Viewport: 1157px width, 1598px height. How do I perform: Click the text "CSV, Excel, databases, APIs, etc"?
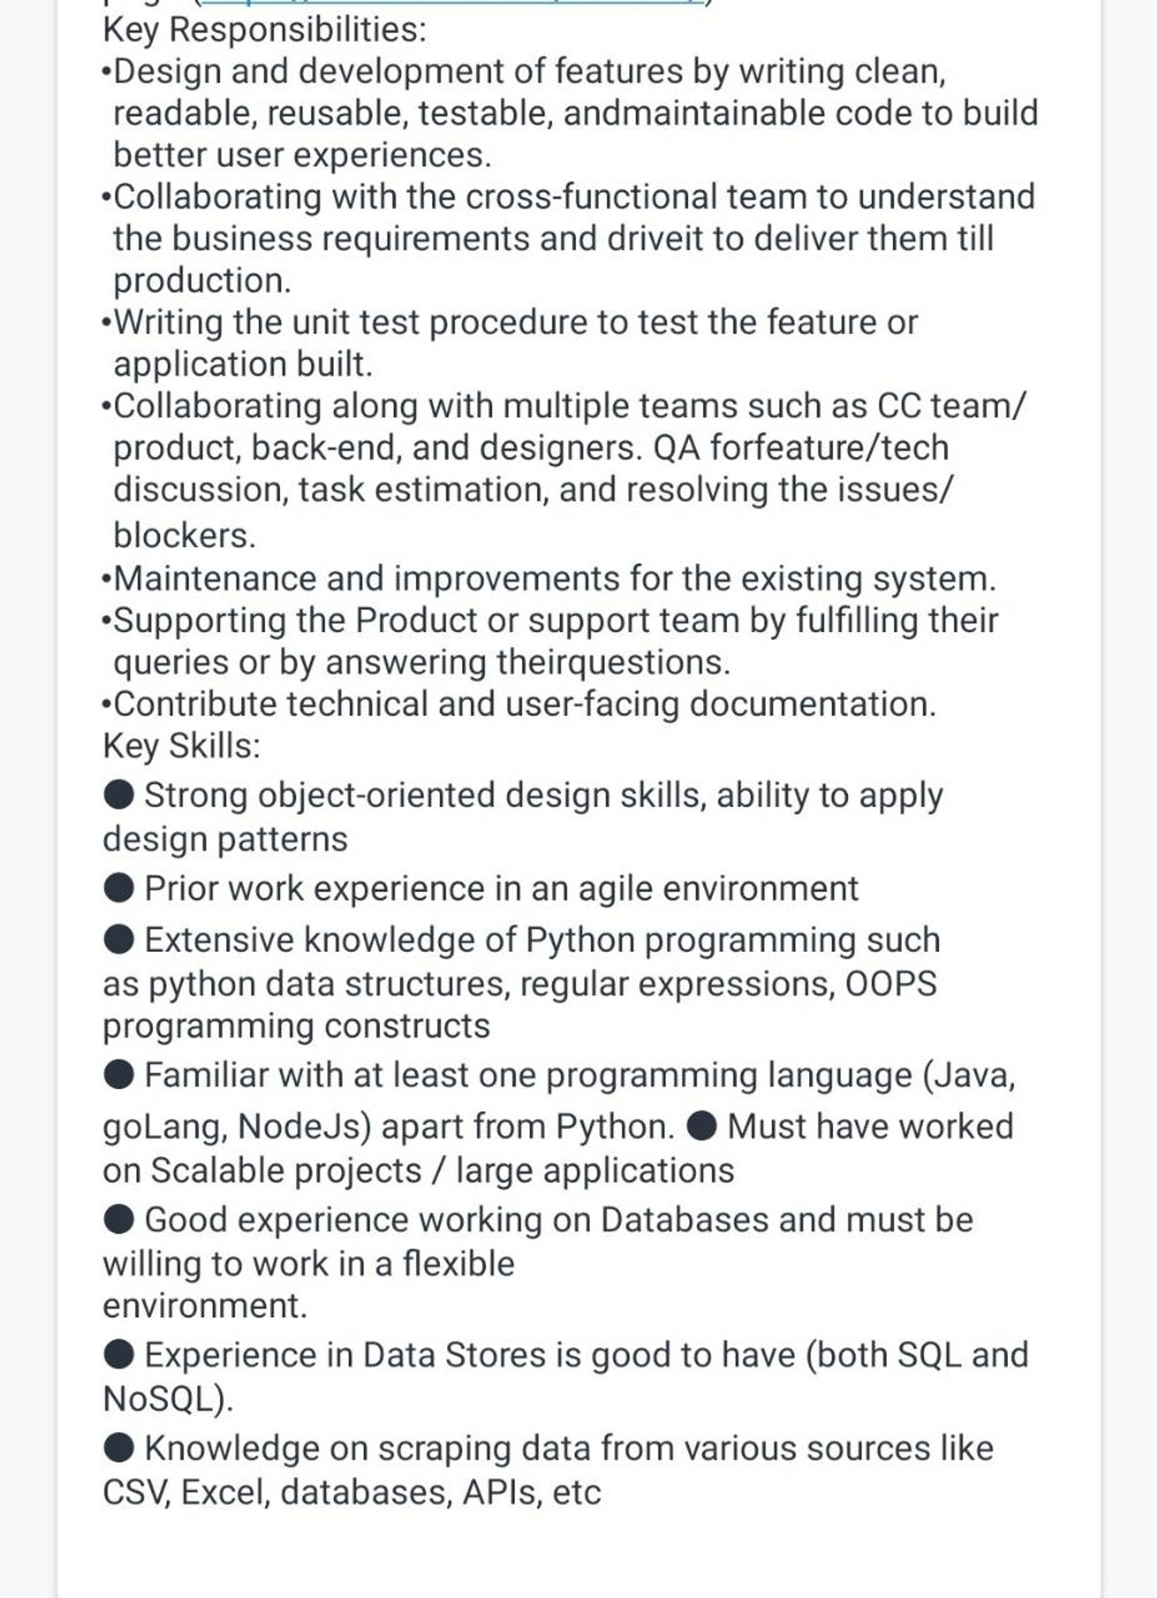tap(352, 1493)
